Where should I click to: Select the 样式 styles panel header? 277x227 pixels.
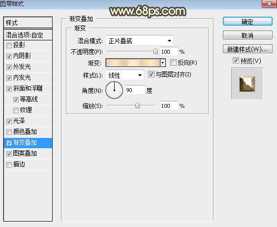[28, 23]
